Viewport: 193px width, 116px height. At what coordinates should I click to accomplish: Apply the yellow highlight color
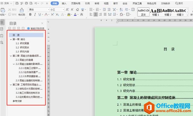(x=69, y=14)
